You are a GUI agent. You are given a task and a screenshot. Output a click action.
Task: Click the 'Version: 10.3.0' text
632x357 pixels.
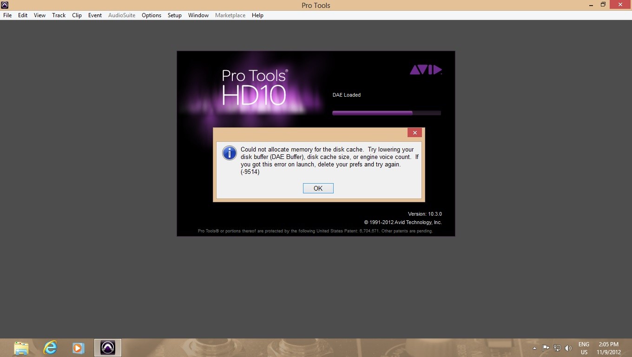click(x=425, y=214)
